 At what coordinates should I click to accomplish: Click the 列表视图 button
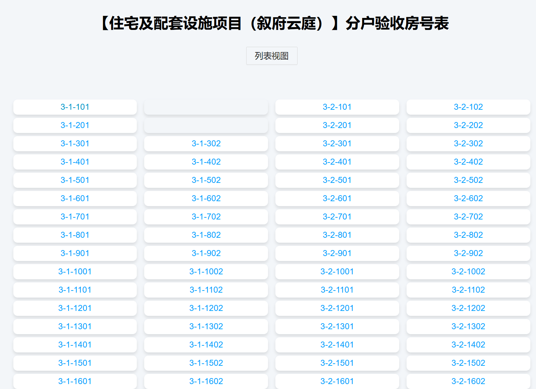pos(272,56)
